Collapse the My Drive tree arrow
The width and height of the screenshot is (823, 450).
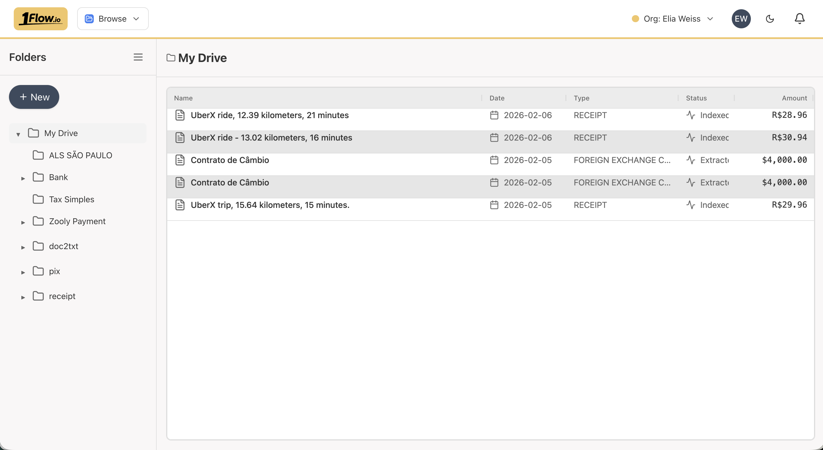18,134
